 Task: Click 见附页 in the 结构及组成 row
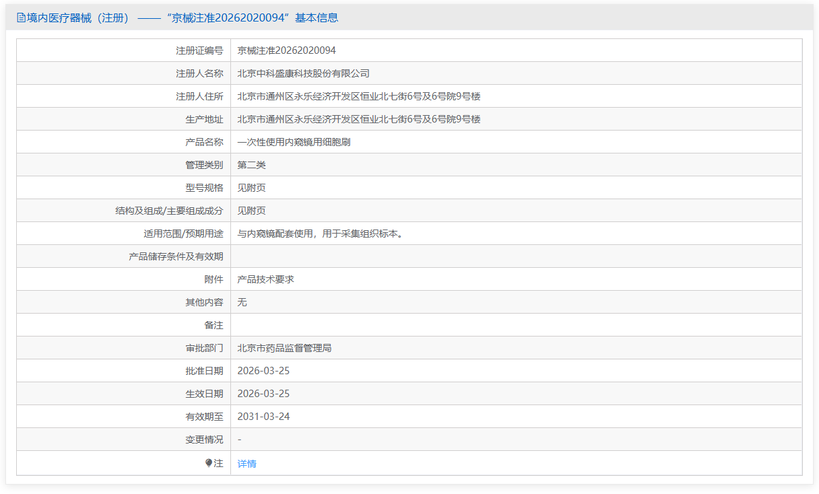coord(252,211)
